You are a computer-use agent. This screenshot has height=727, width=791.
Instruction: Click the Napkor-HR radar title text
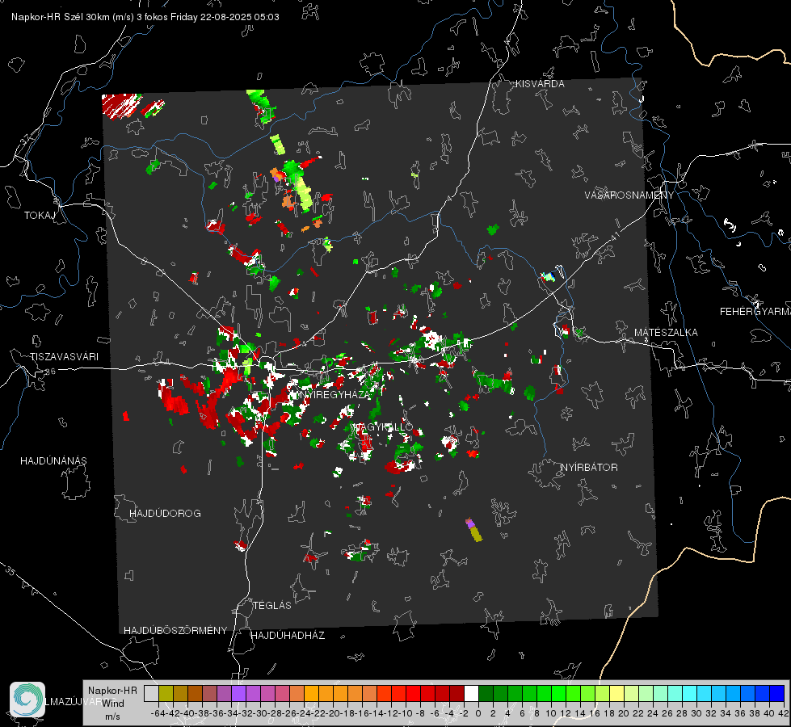pyautogui.click(x=145, y=17)
